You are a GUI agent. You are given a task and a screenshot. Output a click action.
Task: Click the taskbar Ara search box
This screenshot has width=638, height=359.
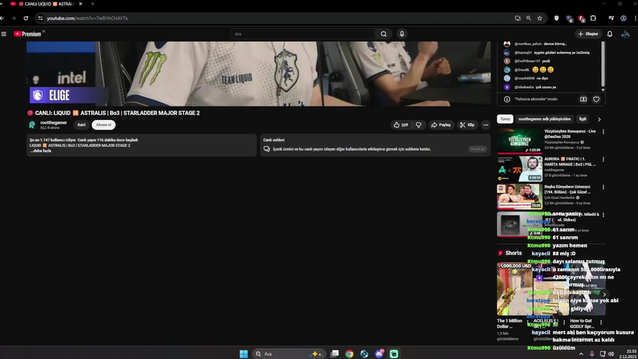click(289, 354)
